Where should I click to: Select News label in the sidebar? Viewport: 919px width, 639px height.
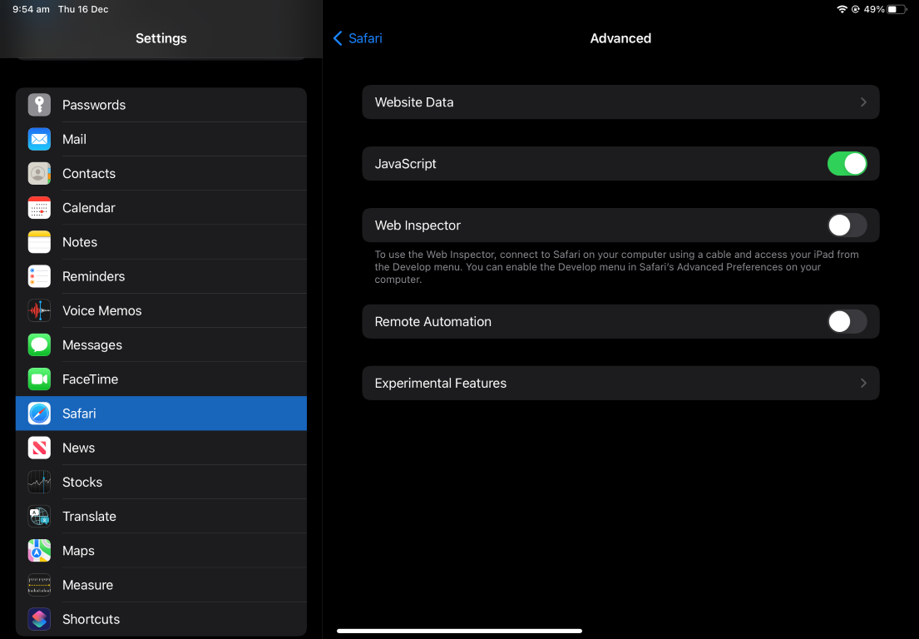(78, 448)
